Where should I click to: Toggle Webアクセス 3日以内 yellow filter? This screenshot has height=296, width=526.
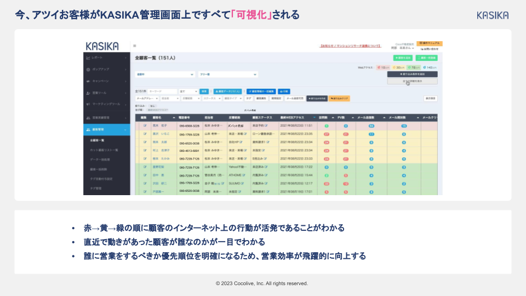398,67
